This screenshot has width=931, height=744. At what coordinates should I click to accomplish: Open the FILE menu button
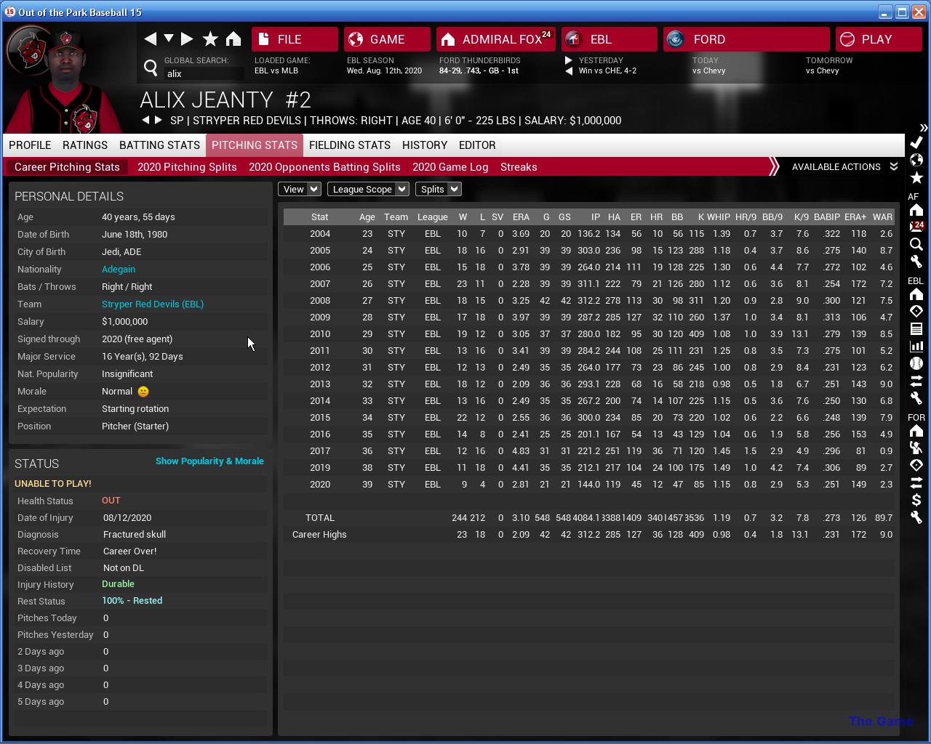pos(295,39)
